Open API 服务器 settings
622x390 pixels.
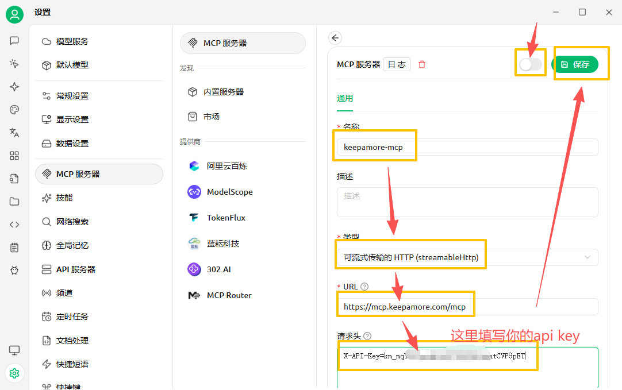point(99,269)
